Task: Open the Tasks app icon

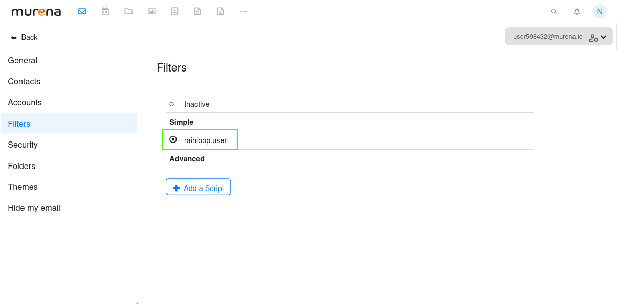Action: (221, 11)
